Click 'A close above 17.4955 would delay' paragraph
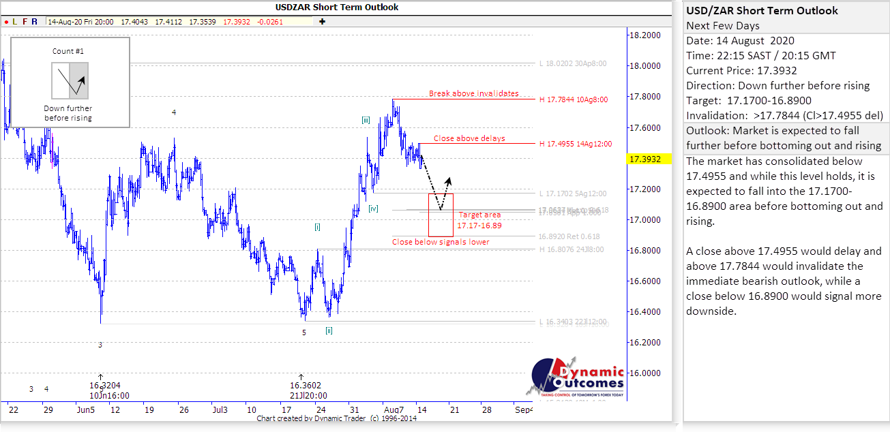 [784, 281]
